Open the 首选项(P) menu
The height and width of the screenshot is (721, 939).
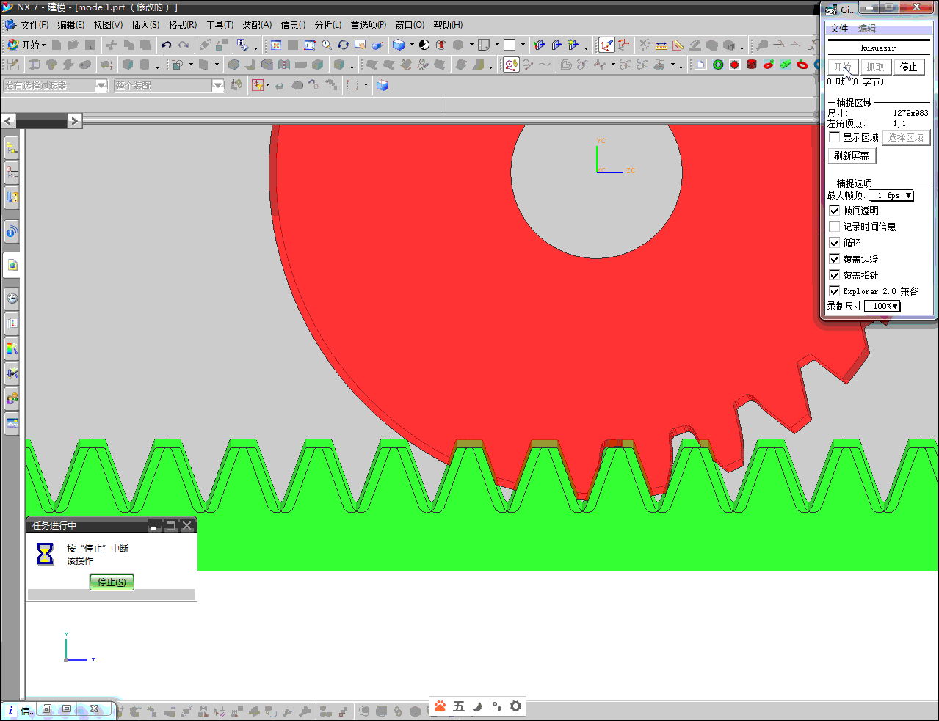pos(369,25)
